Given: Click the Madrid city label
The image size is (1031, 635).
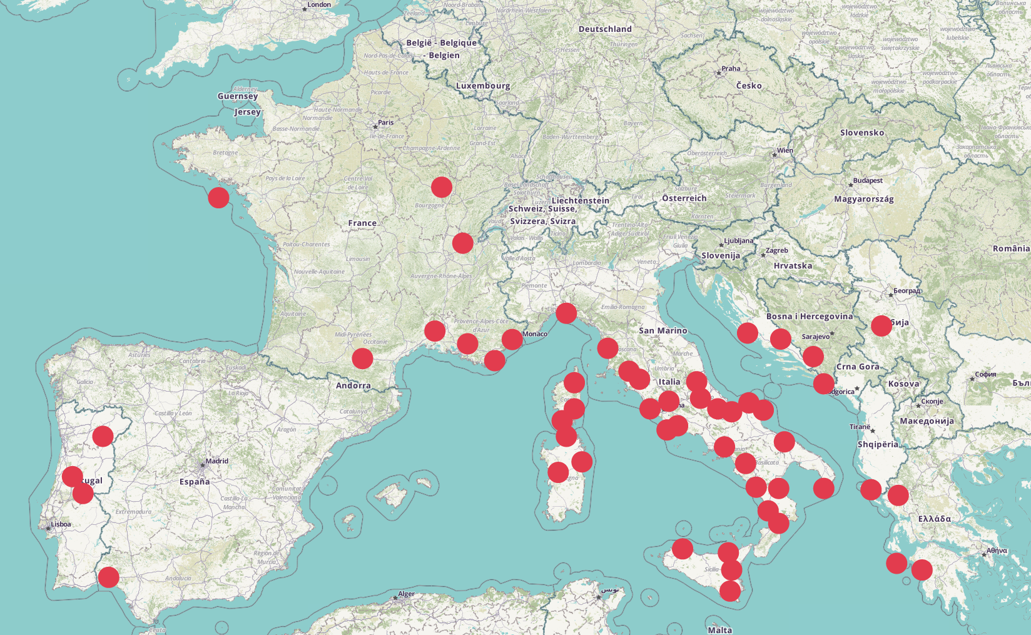Looking at the screenshot, I should point(216,461).
